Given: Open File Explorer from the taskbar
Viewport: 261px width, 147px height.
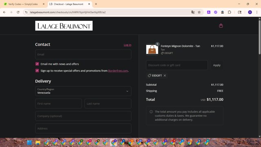Looking at the screenshot, I should (x=38, y=143).
